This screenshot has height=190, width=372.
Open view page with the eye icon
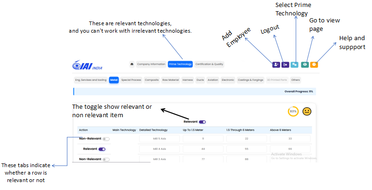pyautogui.click(x=305, y=64)
